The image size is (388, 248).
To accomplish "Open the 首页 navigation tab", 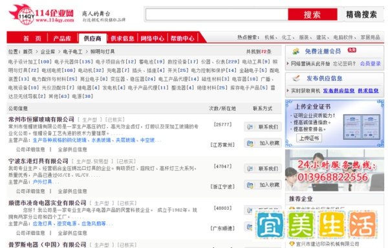I will pos(32,38).
